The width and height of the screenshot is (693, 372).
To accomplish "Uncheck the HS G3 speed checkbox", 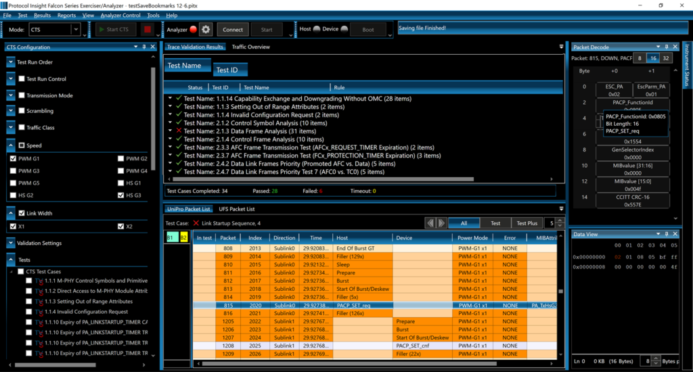I will click(x=121, y=195).
